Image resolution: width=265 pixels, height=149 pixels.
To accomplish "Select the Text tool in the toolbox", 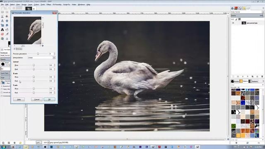I will (2, 30).
